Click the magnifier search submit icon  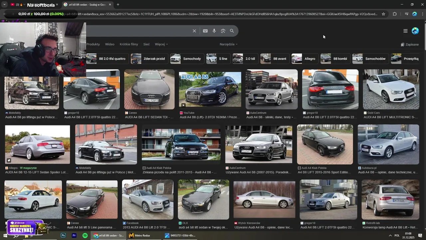232,31
